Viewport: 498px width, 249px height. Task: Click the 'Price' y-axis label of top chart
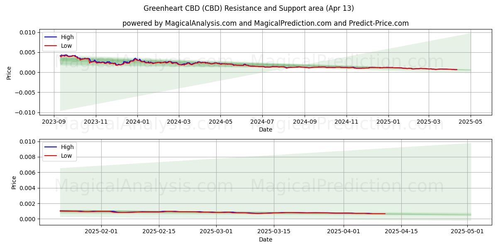pos(9,73)
